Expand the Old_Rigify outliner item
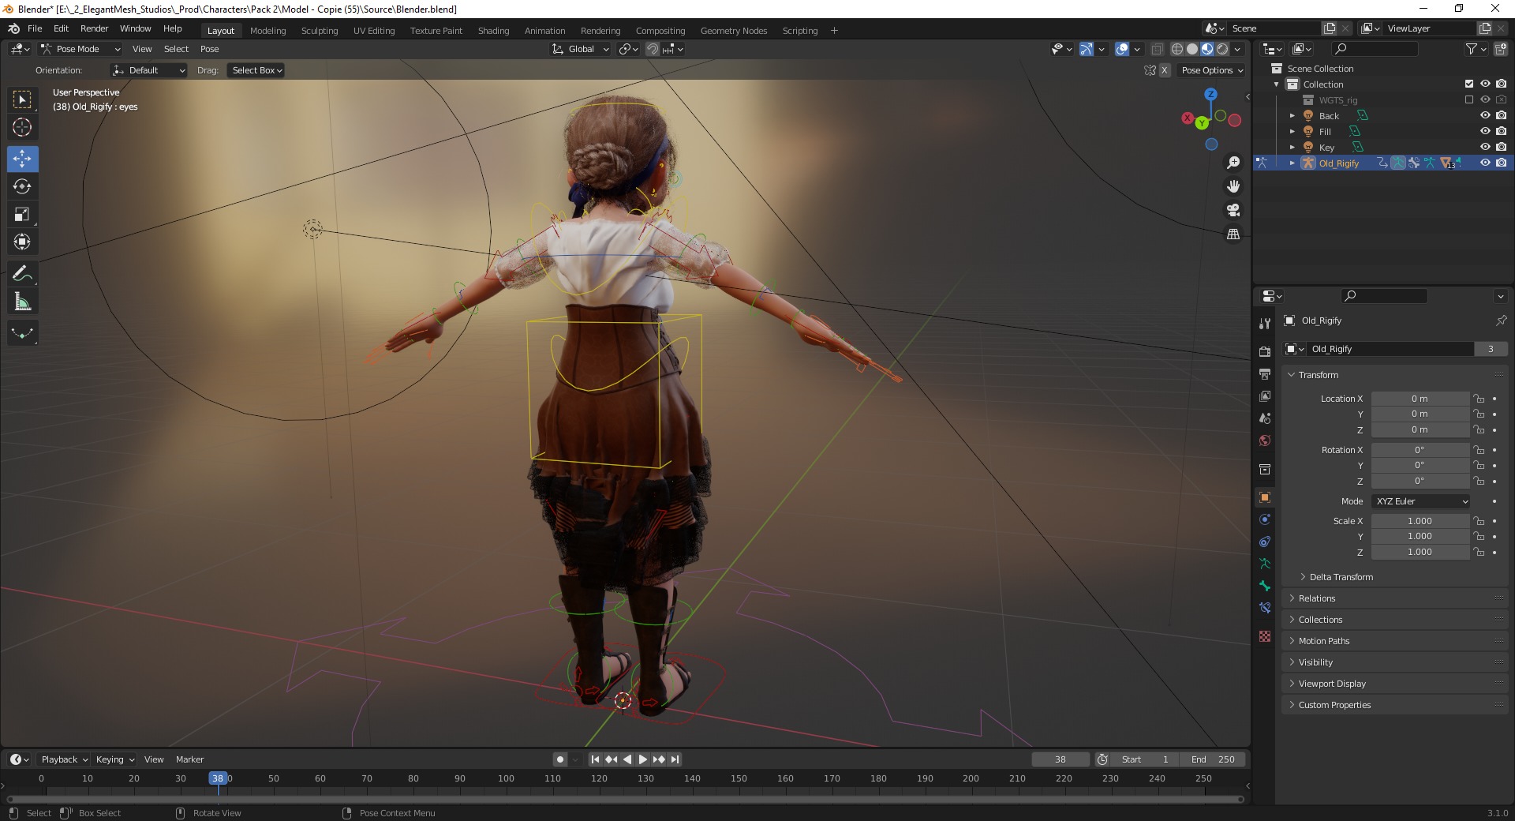Viewport: 1515px width, 821px height. [1292, 163]
